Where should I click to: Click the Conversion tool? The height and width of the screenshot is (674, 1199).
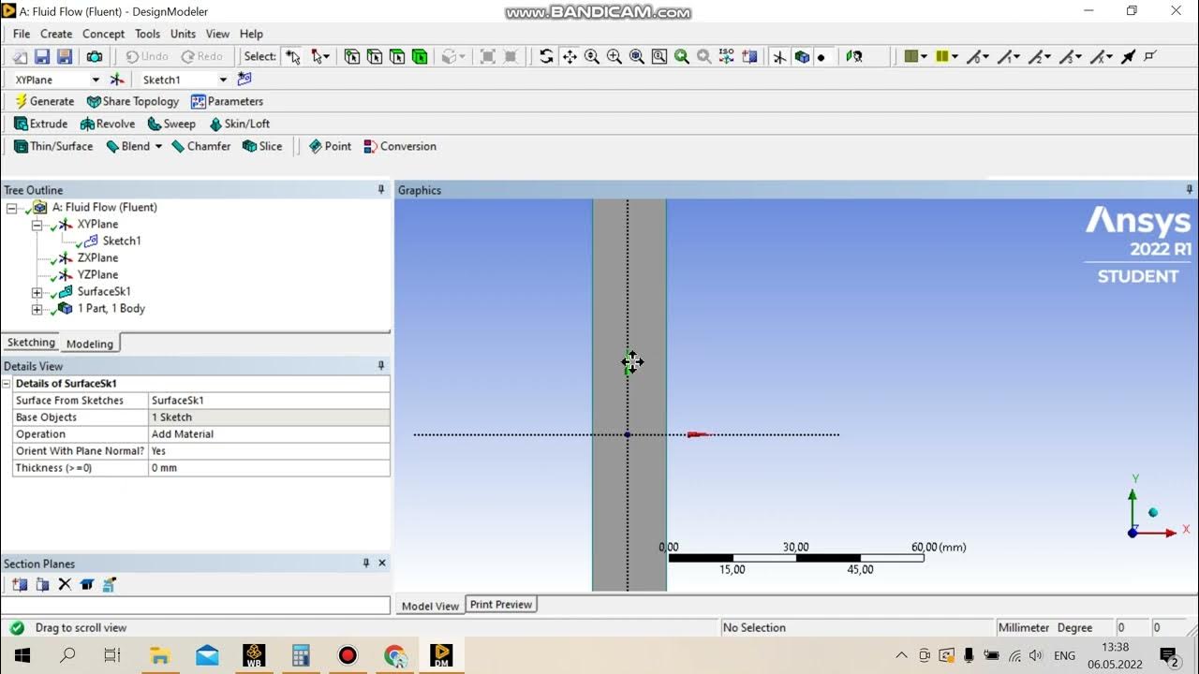coord(400,146)
